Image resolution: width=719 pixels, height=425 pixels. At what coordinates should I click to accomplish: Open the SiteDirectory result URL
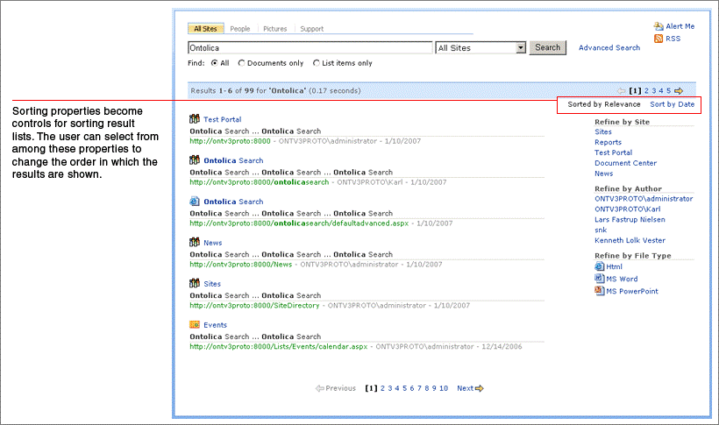coord(254,305)
